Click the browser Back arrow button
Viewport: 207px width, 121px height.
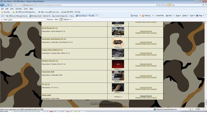(x=2, y=5)
